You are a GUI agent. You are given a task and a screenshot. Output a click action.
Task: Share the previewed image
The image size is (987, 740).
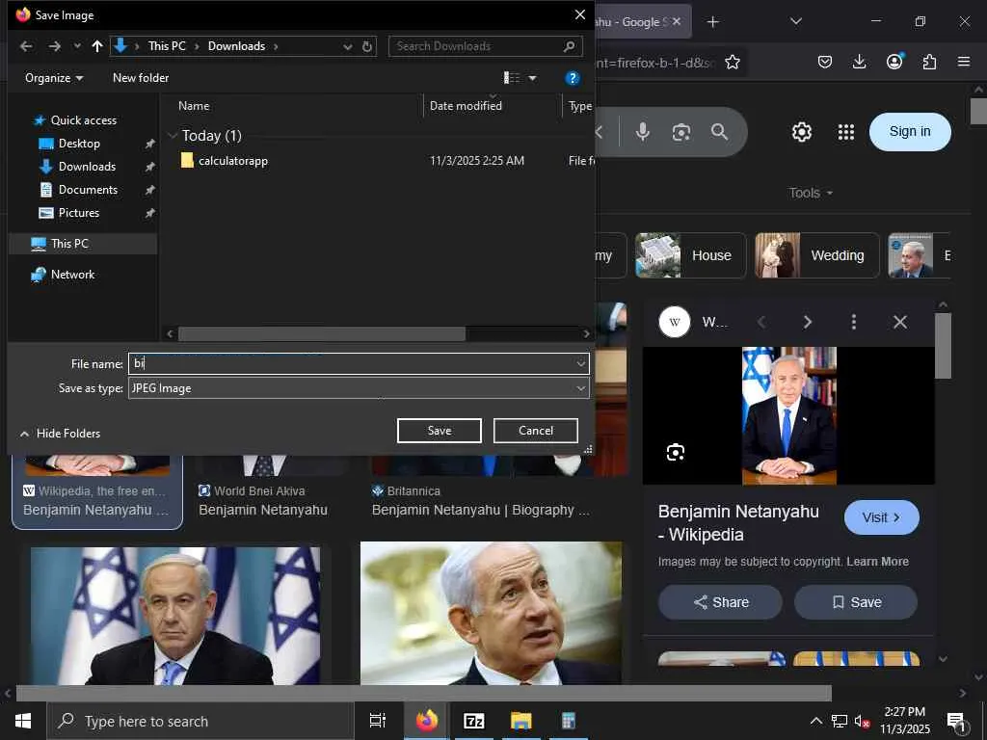720,602
